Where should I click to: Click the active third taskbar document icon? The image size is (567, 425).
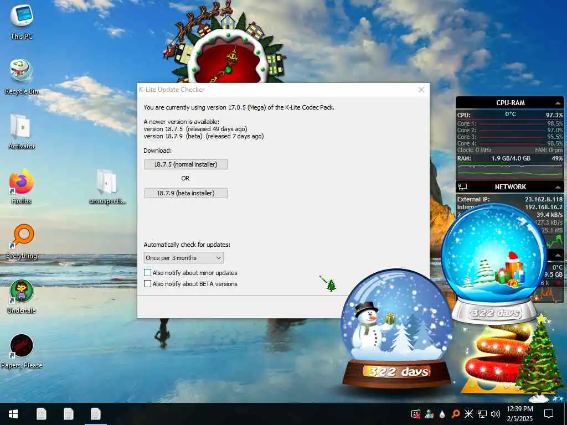(96, 414)
